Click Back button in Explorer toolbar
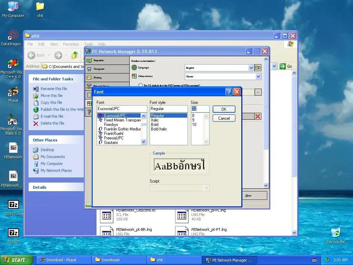This screenshot has height=265, width=353. 36,55
